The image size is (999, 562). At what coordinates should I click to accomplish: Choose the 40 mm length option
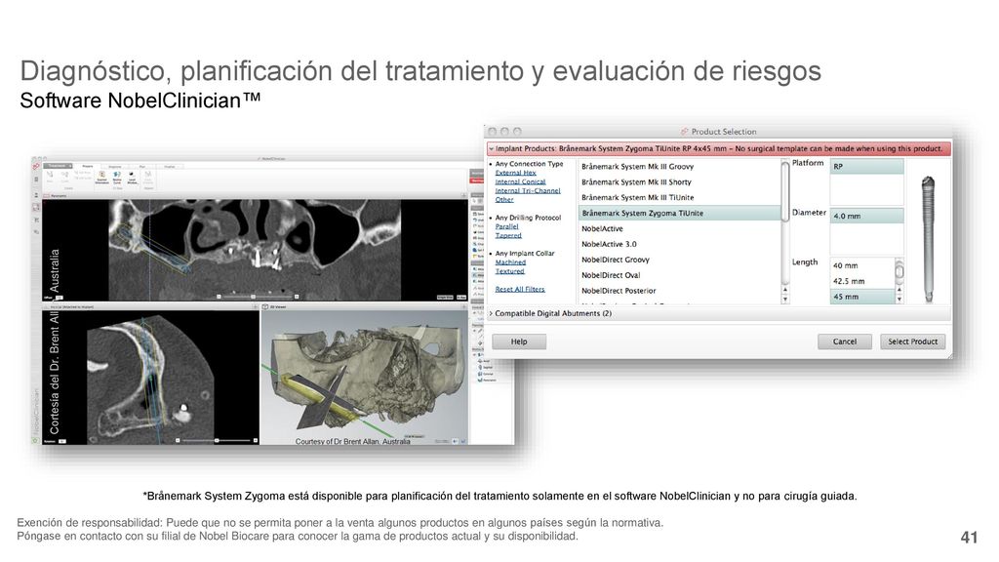tap(862, 265)
